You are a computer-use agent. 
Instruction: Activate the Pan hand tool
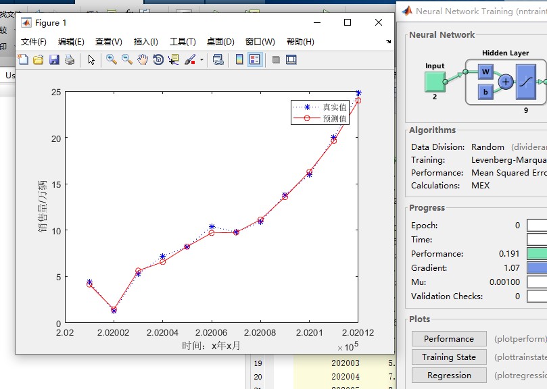point(141,59)
